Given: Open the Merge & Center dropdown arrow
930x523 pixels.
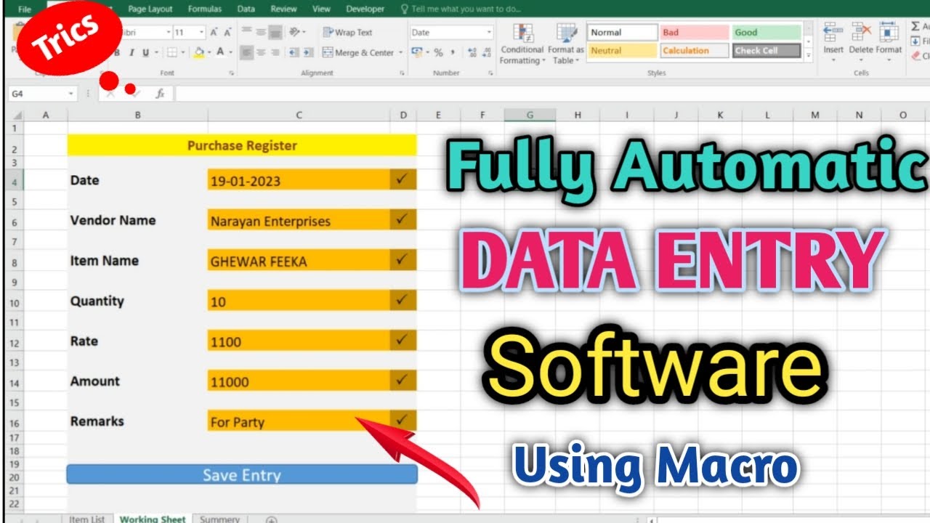Looking at the screenshot, I should (x=400, y=52).
